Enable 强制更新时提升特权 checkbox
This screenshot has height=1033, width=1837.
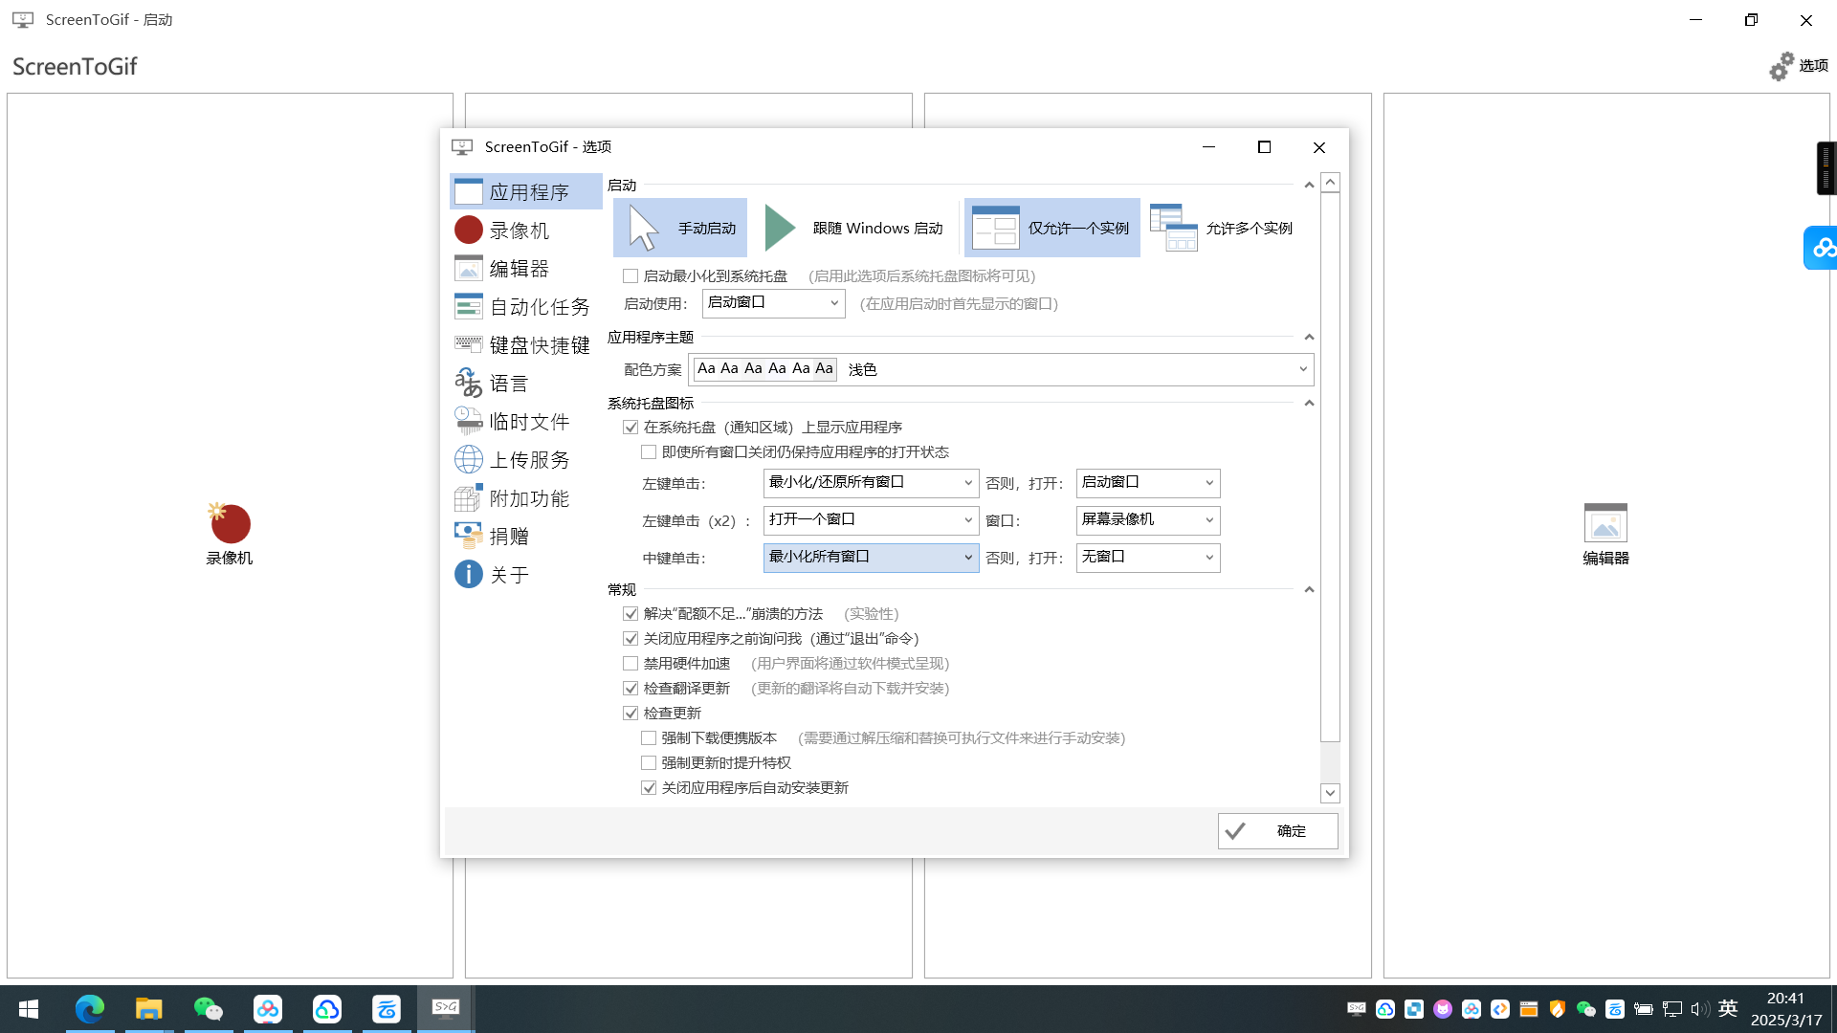[649, 763]
